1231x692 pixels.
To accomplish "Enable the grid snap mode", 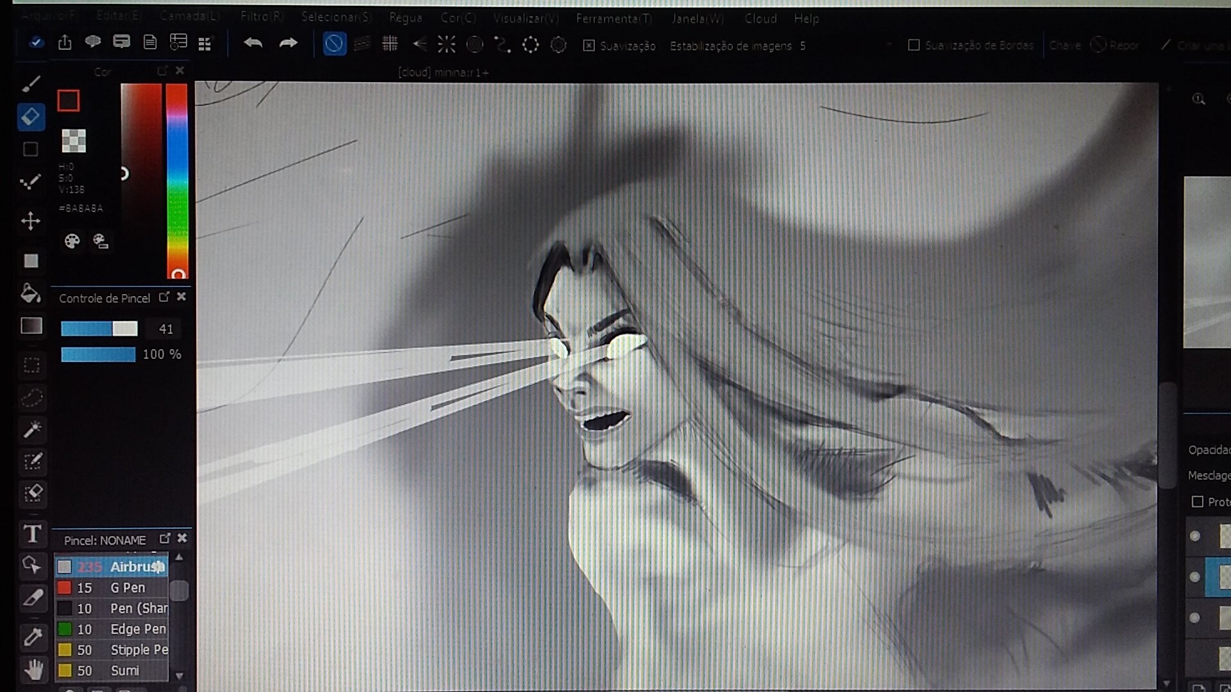I will tap(390, 44).
